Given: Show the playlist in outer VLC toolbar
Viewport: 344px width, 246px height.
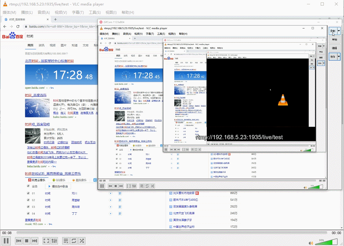Looking at the screenshot, I should point(66,241).
